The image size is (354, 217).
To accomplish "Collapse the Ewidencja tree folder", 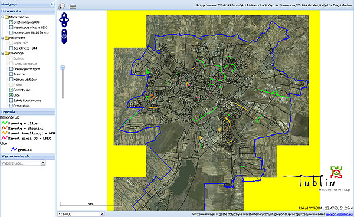I will coord(2,53).
